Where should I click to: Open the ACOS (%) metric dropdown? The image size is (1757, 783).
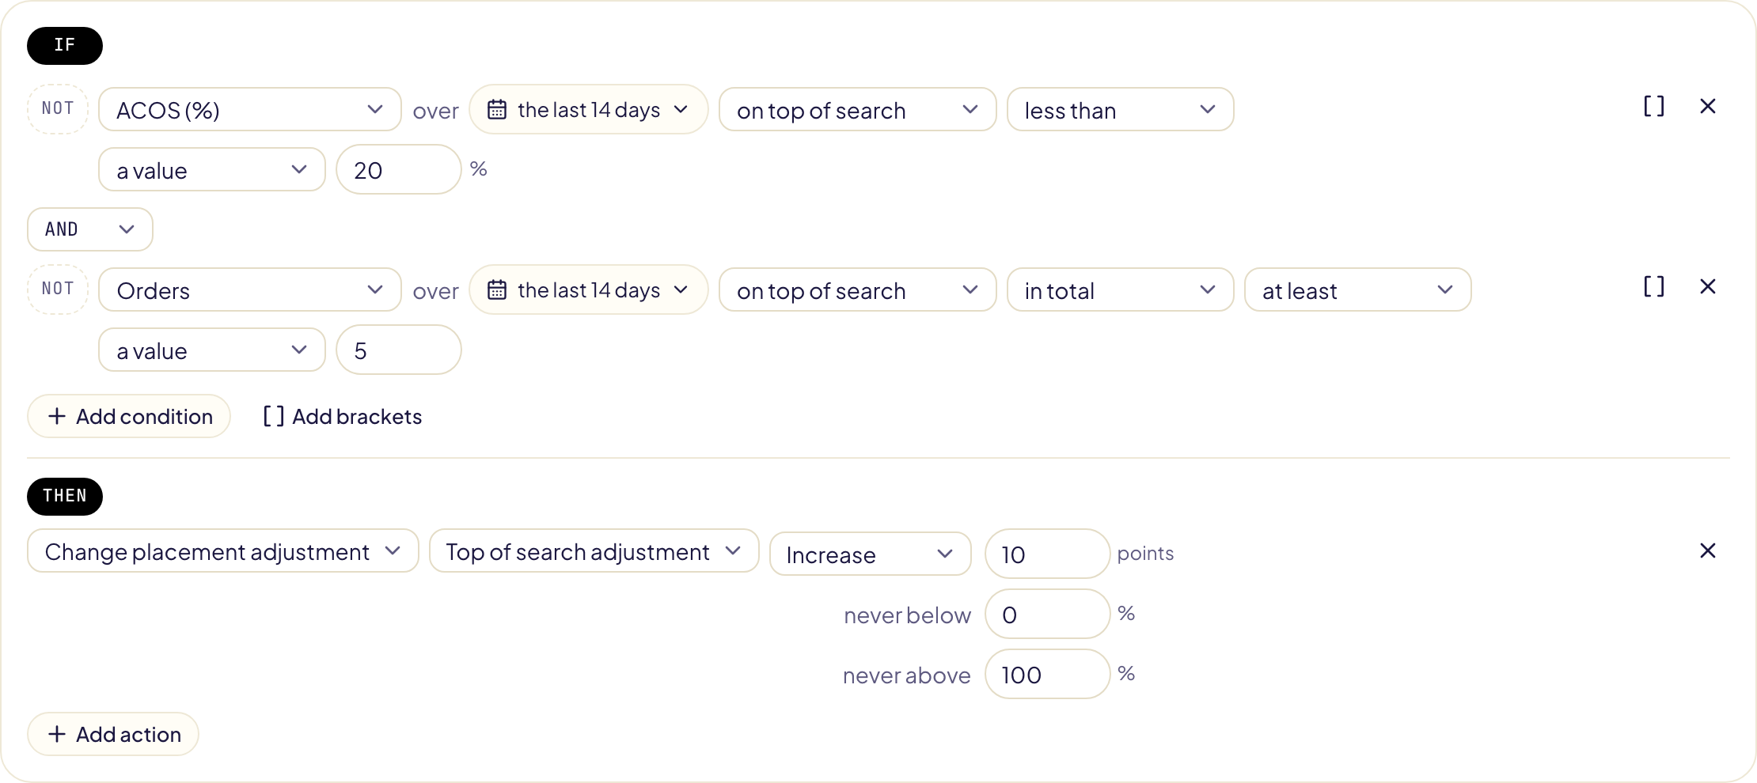coord(250,110)
